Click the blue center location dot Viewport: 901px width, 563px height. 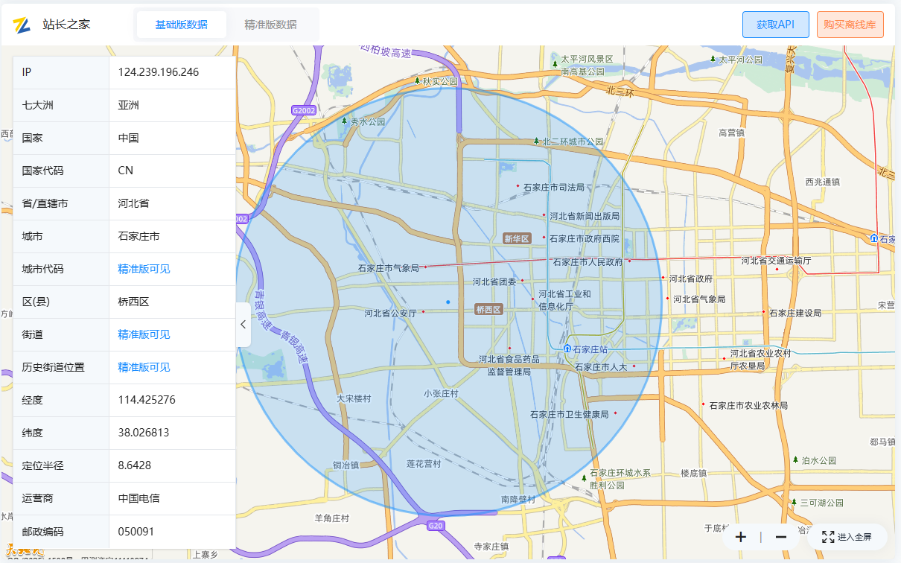coord(448,302)
